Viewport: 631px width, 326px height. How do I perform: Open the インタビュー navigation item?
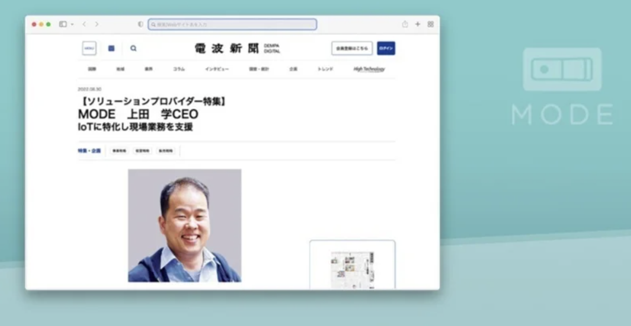click(x=217, y=69)
